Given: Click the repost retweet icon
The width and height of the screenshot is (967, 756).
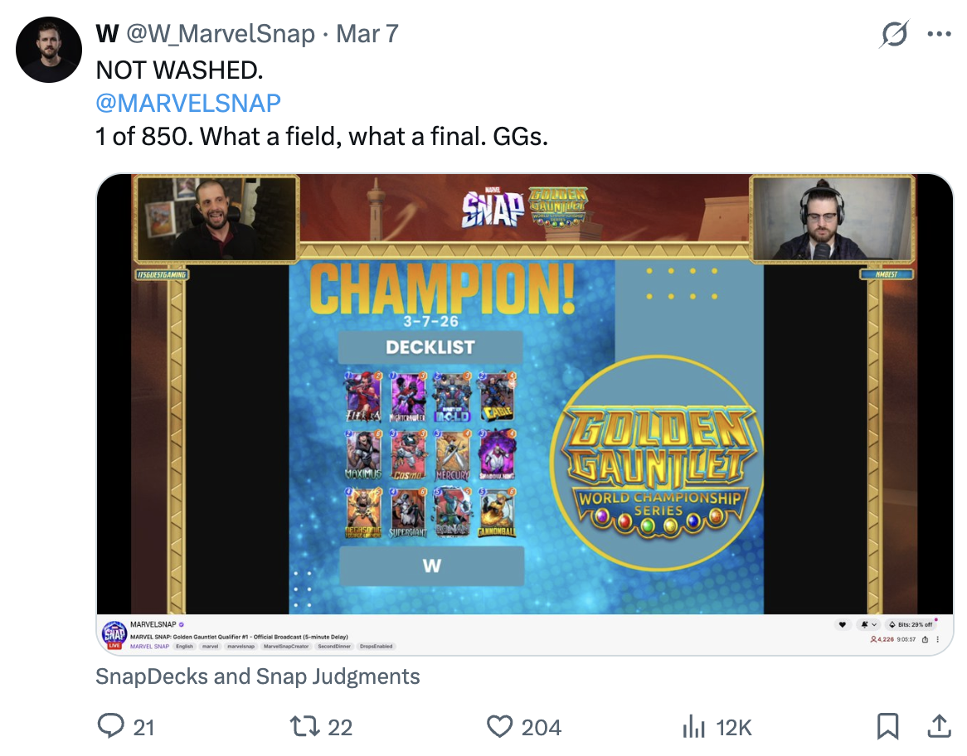Looking at the screenshot, I should pos(304,726).
